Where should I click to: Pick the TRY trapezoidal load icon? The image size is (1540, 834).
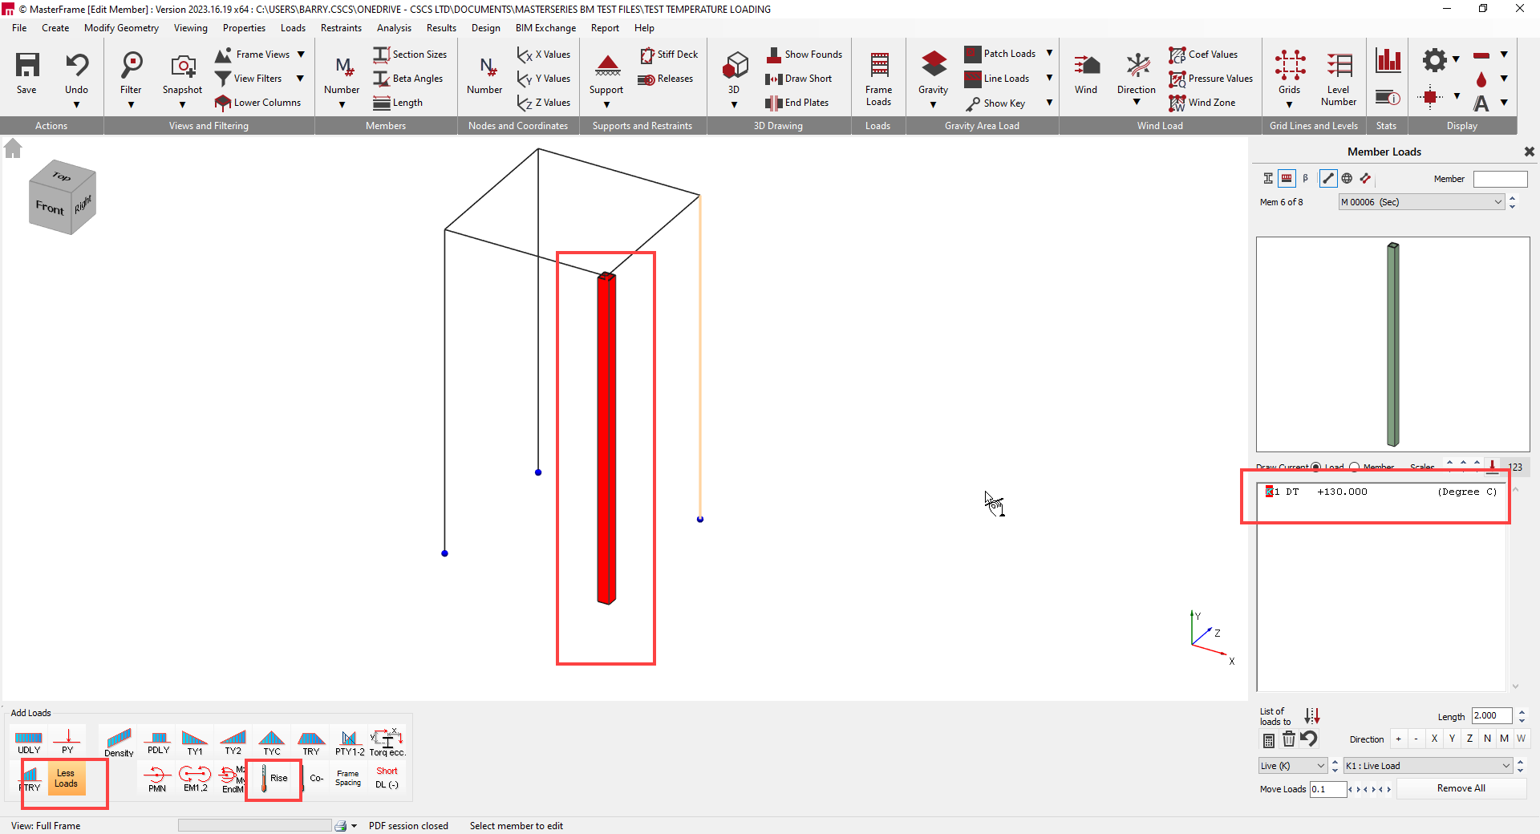click(x=311, y=742)
